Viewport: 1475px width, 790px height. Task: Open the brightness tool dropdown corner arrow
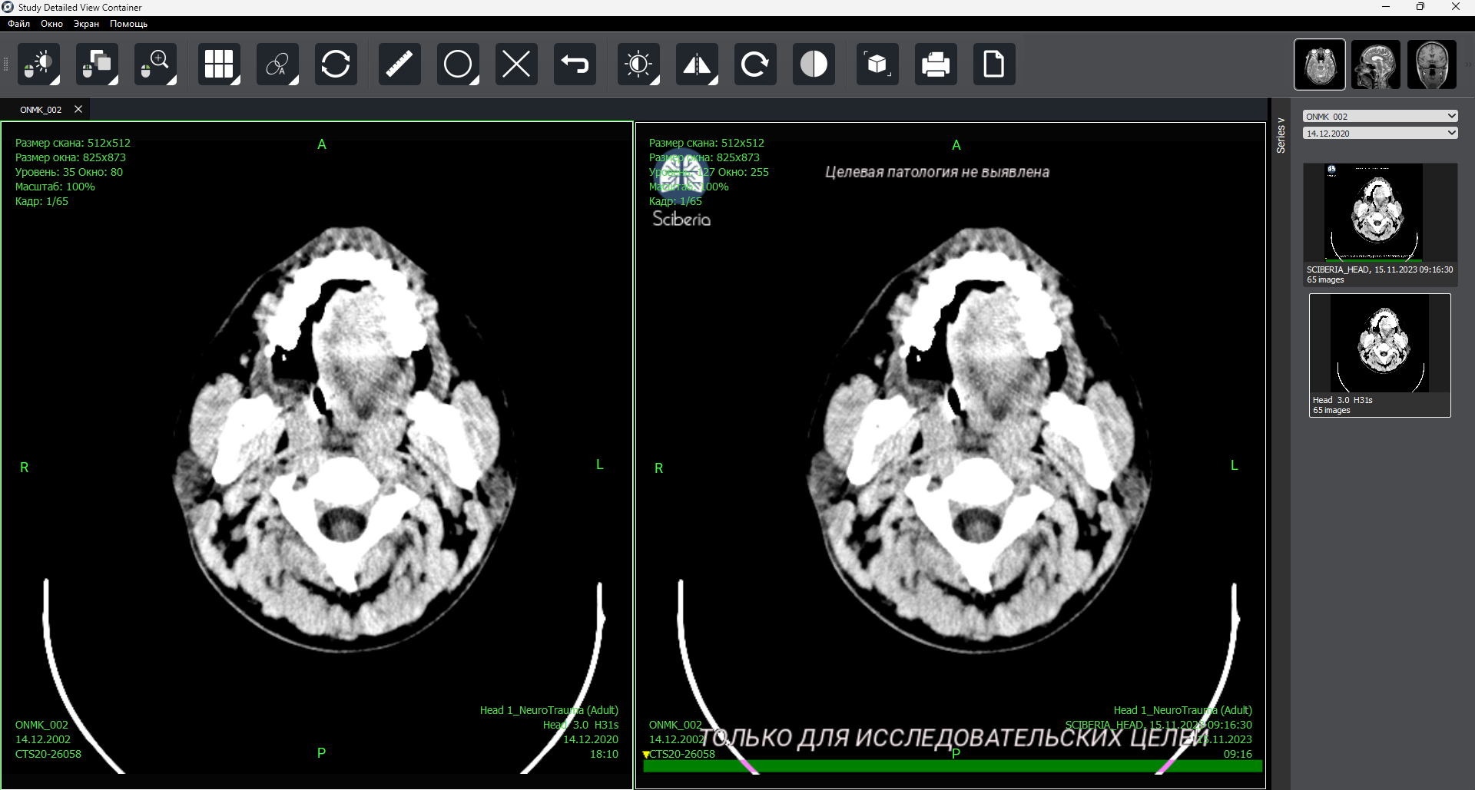pyautogui.click(x=655, y=80)
